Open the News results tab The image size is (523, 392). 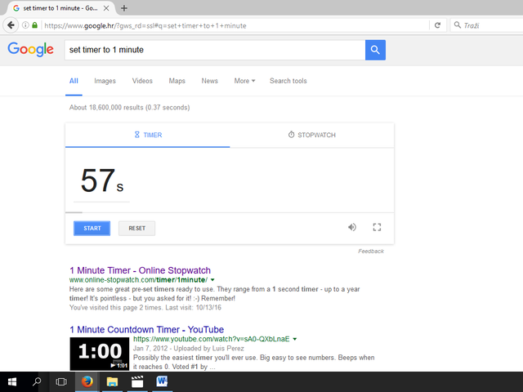(x=209, y=81)
